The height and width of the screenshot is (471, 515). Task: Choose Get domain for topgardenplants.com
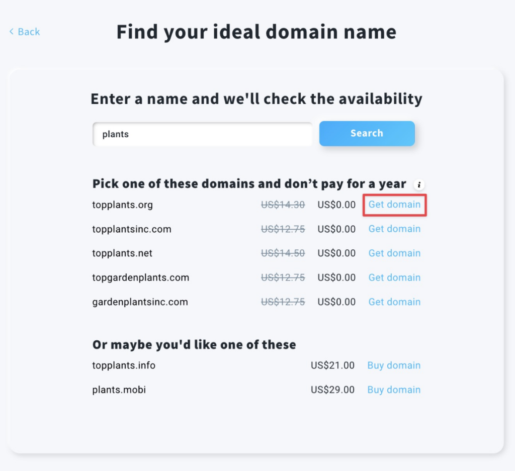pyautogui.click(x=394, y=277)
